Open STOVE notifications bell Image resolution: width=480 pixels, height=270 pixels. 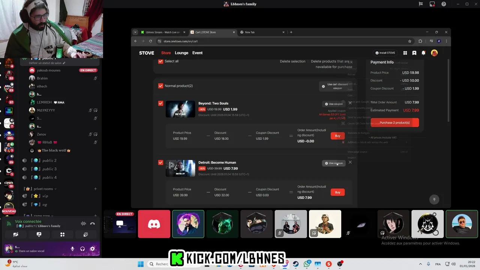tap(423, 53)
